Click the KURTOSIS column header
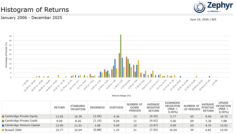 tap(116, 108)
